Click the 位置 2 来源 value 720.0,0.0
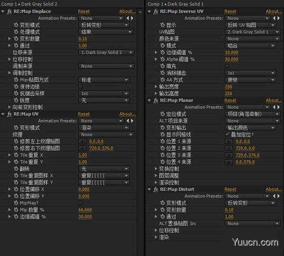The image size is (284, 256). [245, 148]
